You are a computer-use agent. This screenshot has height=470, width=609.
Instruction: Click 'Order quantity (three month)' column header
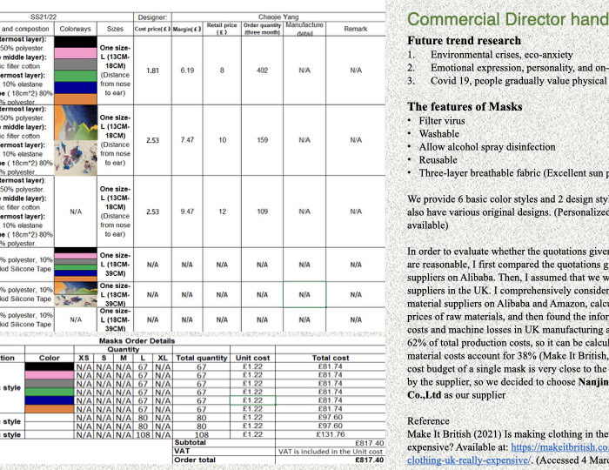[x=262, y=29]
